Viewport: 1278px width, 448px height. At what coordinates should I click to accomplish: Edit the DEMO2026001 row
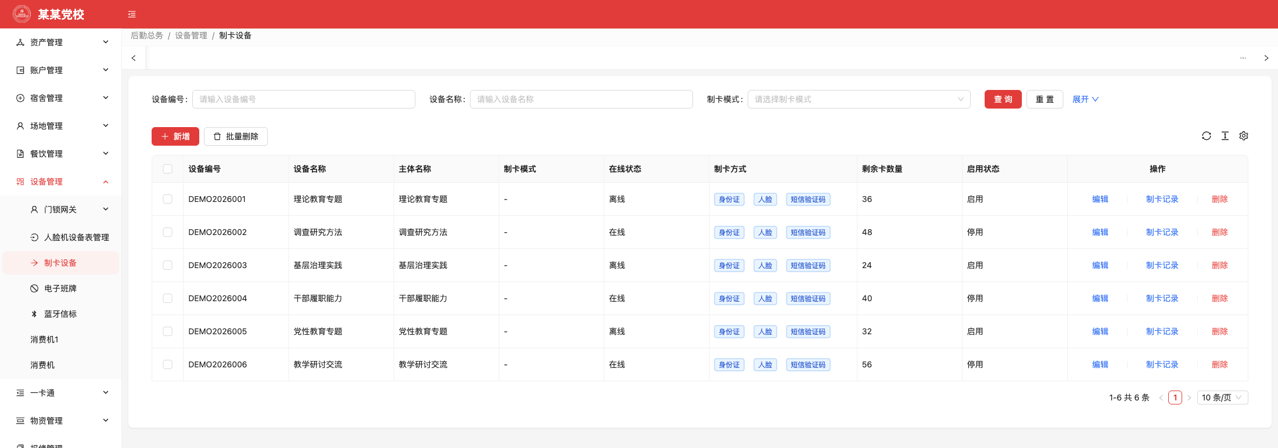(1100, 199)
